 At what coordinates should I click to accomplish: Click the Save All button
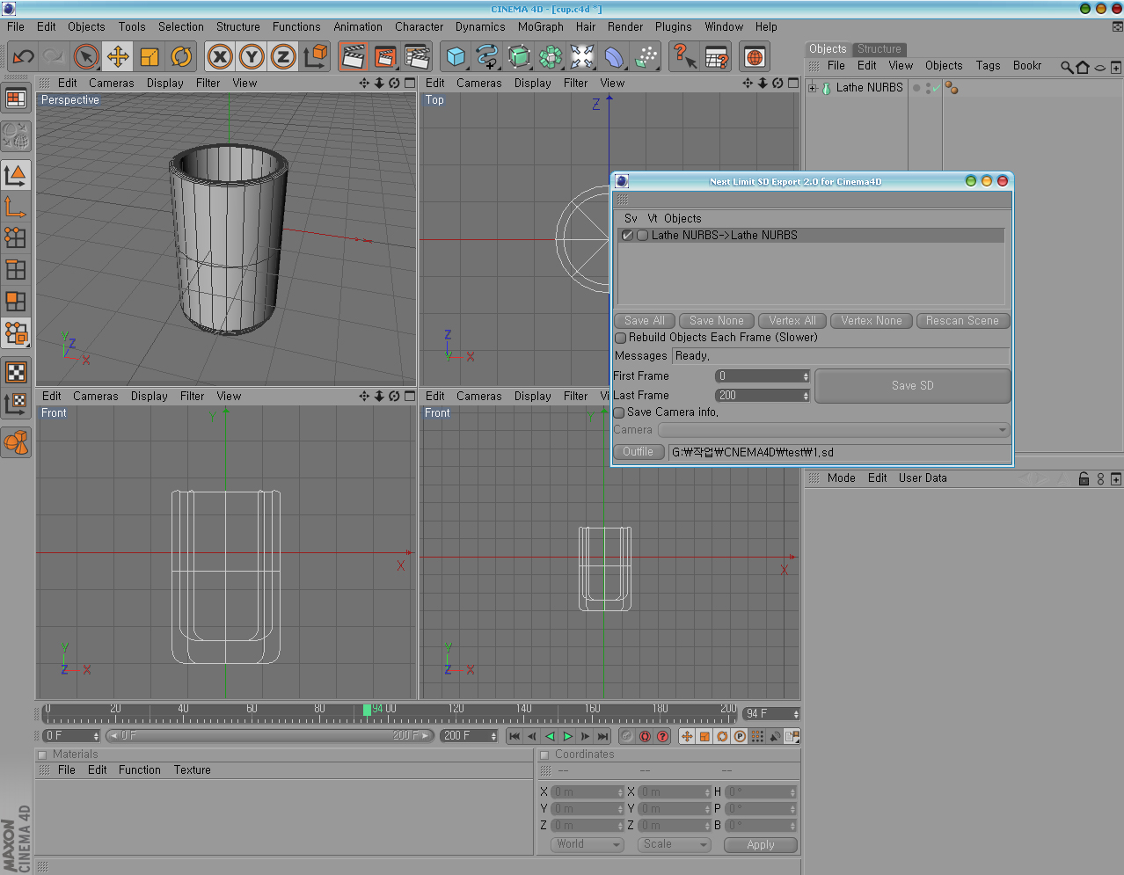click(x=644, y=321)
